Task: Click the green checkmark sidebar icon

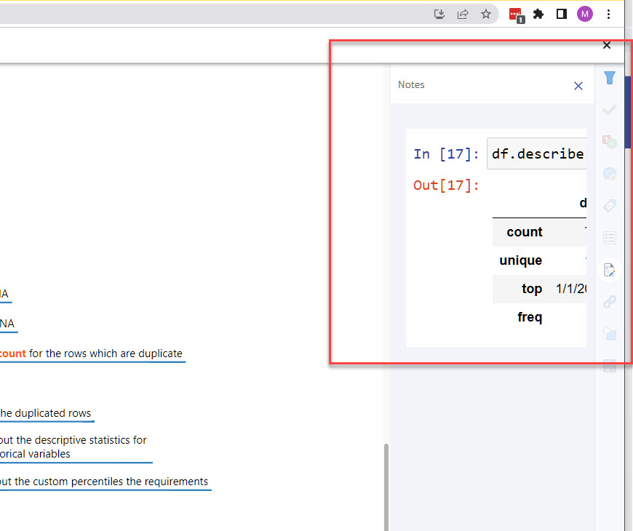Action: pyautogui.click(x=610, y=110)
